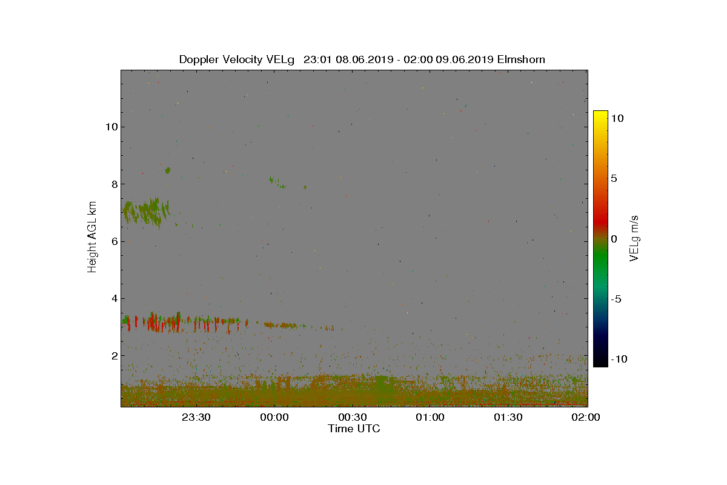The width and height of the screenshot is (727, 485).
Task: Click the Height AGL km axis label
Action: 92,238
